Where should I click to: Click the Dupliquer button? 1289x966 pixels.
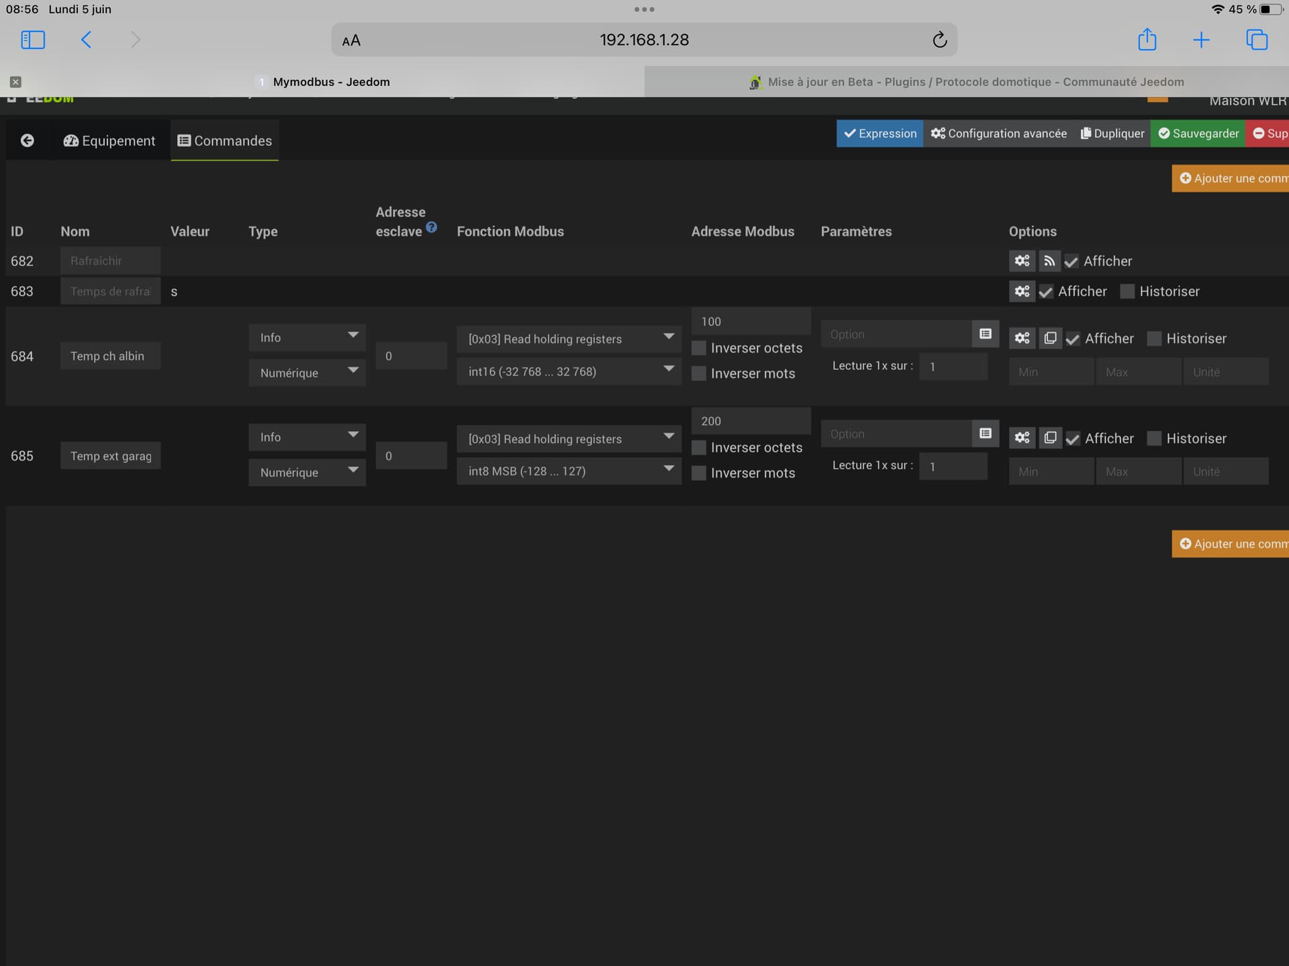pyautogui.click(x=1112, y=133)
